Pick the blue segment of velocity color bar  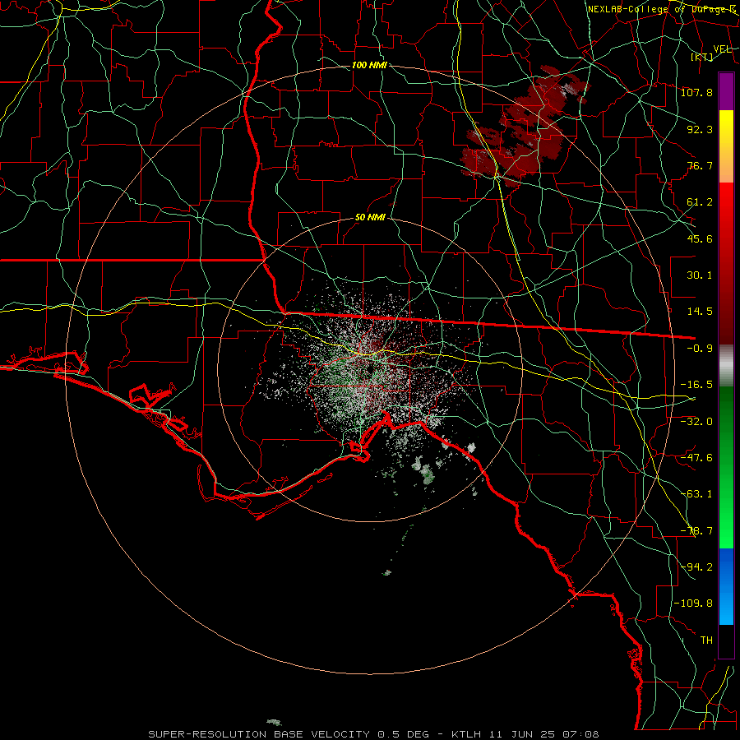click(x=726, y=586)
